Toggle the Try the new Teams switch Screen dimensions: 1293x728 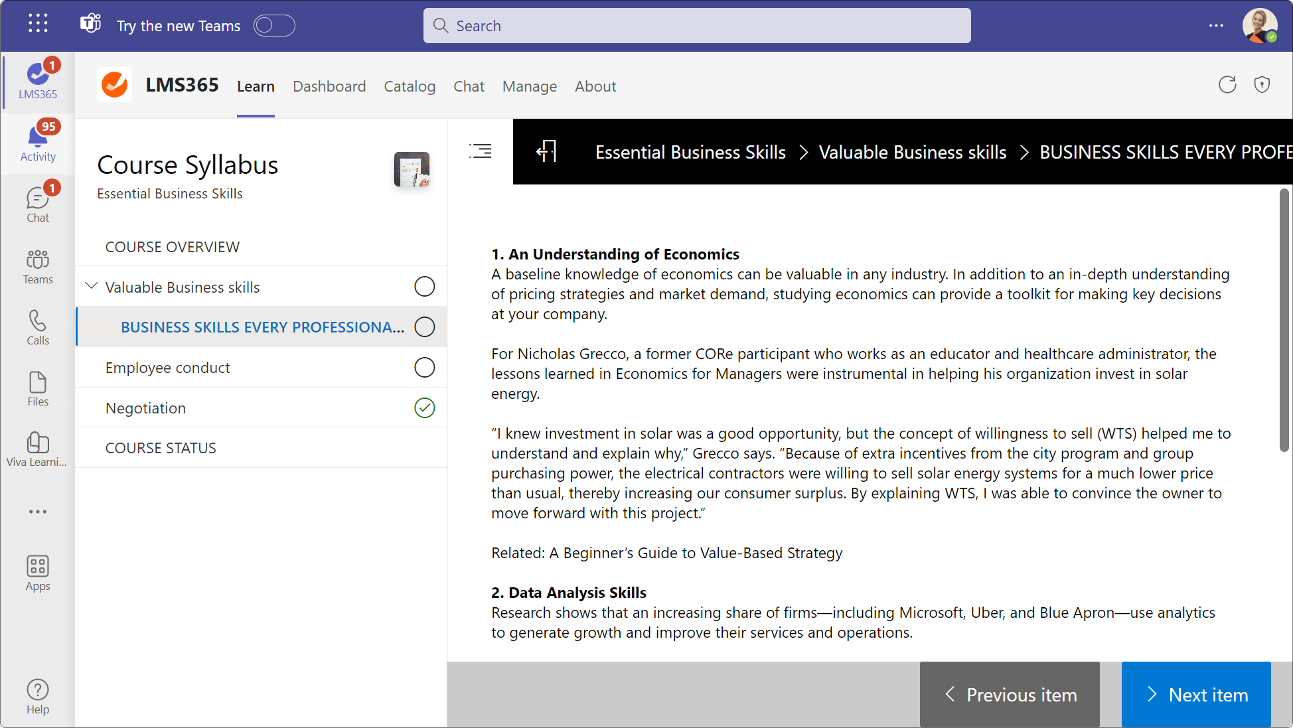click(x=274, y=25)
